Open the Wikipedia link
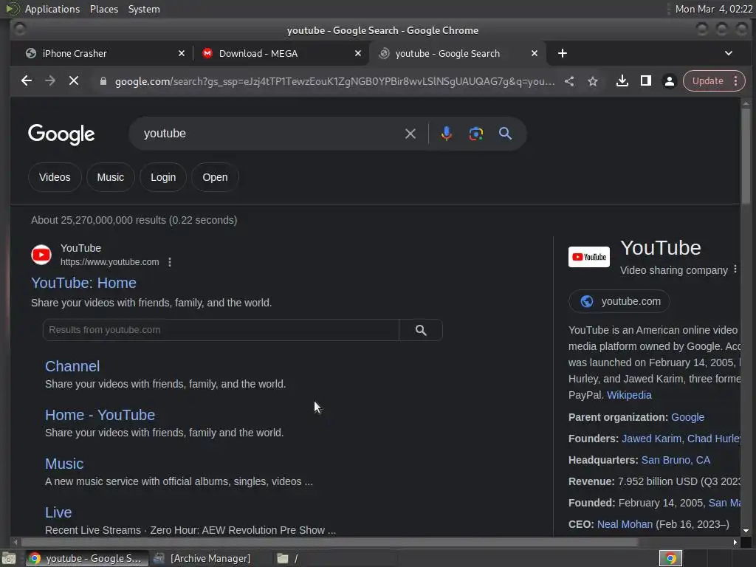The width and height of the screenshot is (756, 567). click(x=629, y=395)
